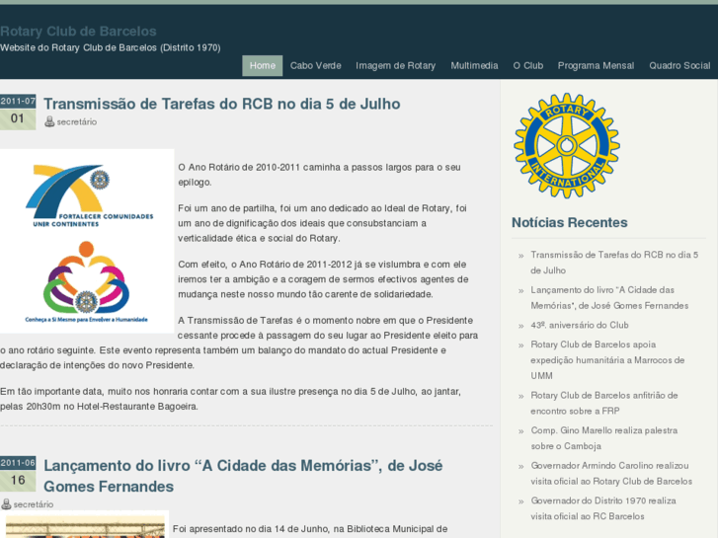
Task: Open the Conheça a Si Mesmo logo image
Action: pyautogui.click(x=87, y=281)
